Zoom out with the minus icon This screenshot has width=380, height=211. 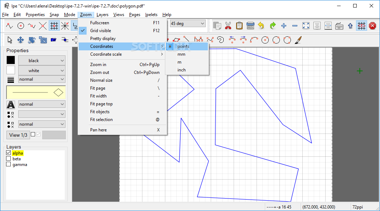[x=295, y=26]
